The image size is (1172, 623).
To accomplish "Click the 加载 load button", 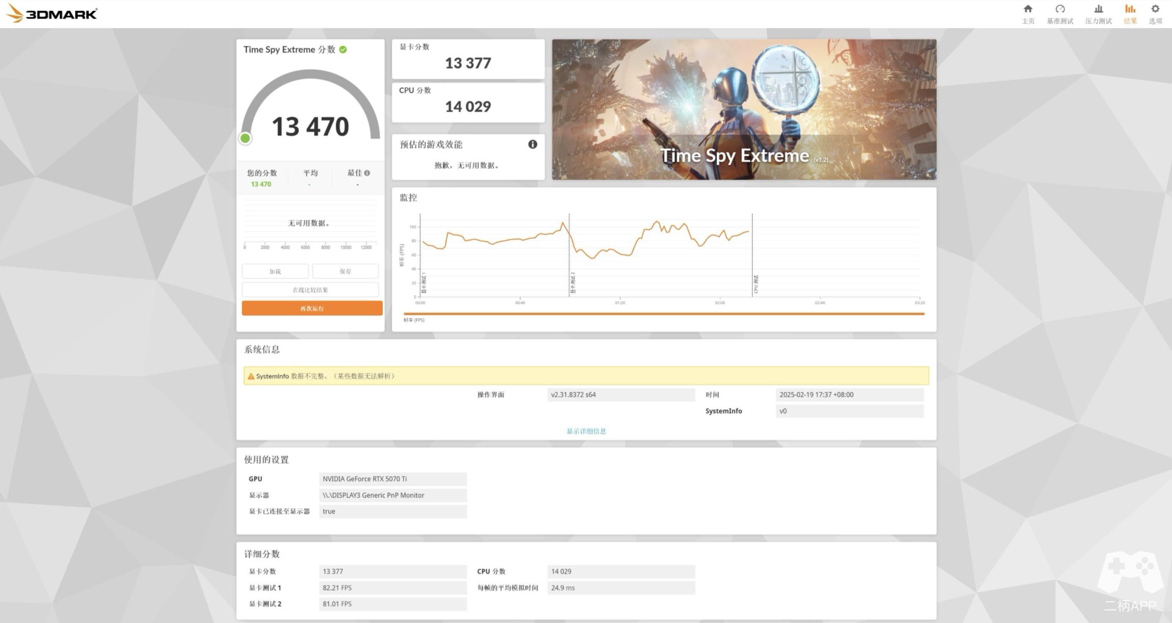I will (275, 271).
